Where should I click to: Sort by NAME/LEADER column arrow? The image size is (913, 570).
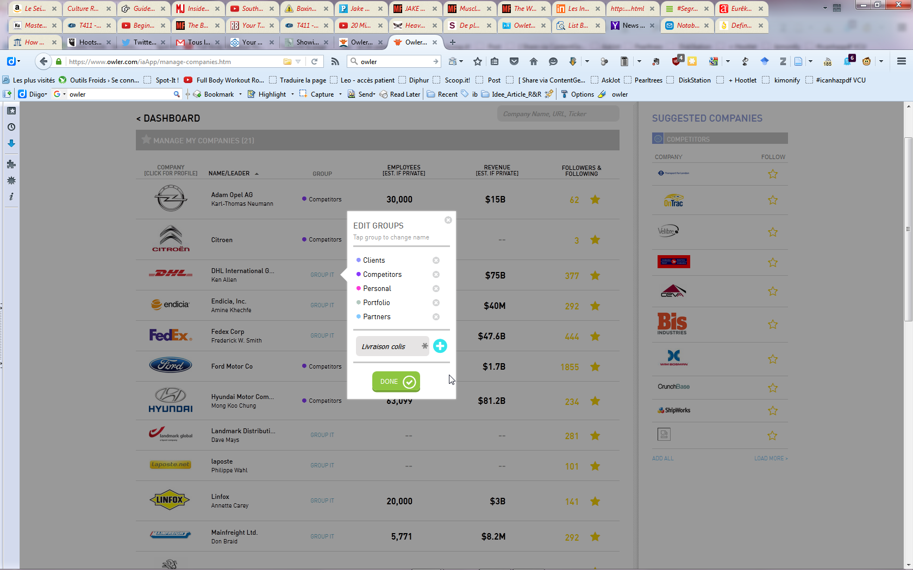click(x=257, y=174)
